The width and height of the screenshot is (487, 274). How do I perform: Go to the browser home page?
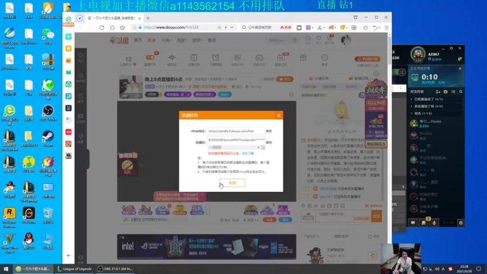pos(112,27)
